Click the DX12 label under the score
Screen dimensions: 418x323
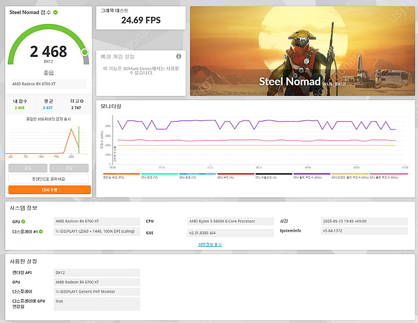[x=49, y=62]
